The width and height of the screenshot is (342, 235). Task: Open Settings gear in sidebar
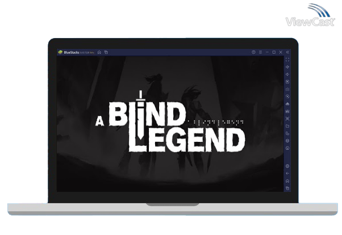[287, 166]
